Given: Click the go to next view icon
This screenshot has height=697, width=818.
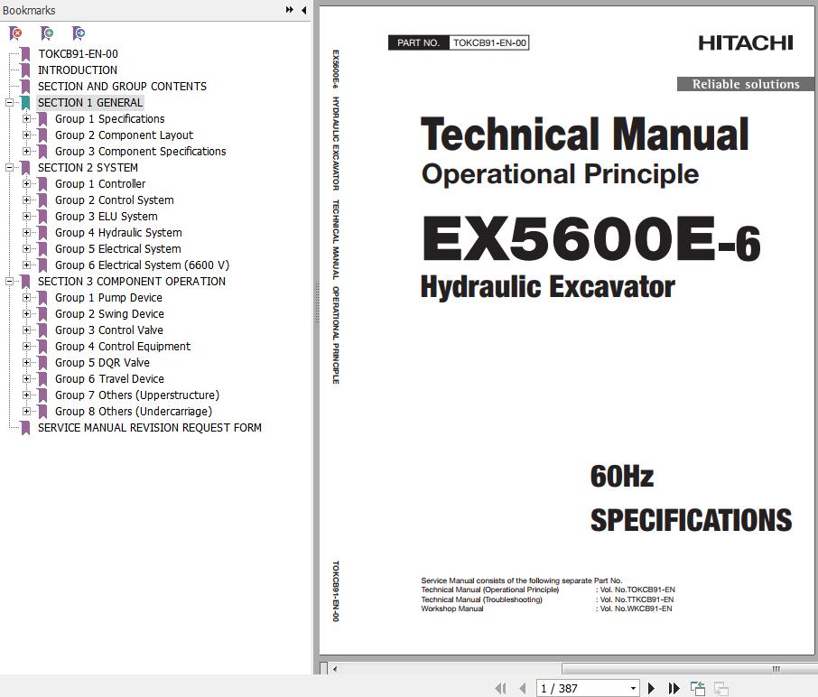Looking at the screenshot, I should pyautogui.click(x=721, y=688).
